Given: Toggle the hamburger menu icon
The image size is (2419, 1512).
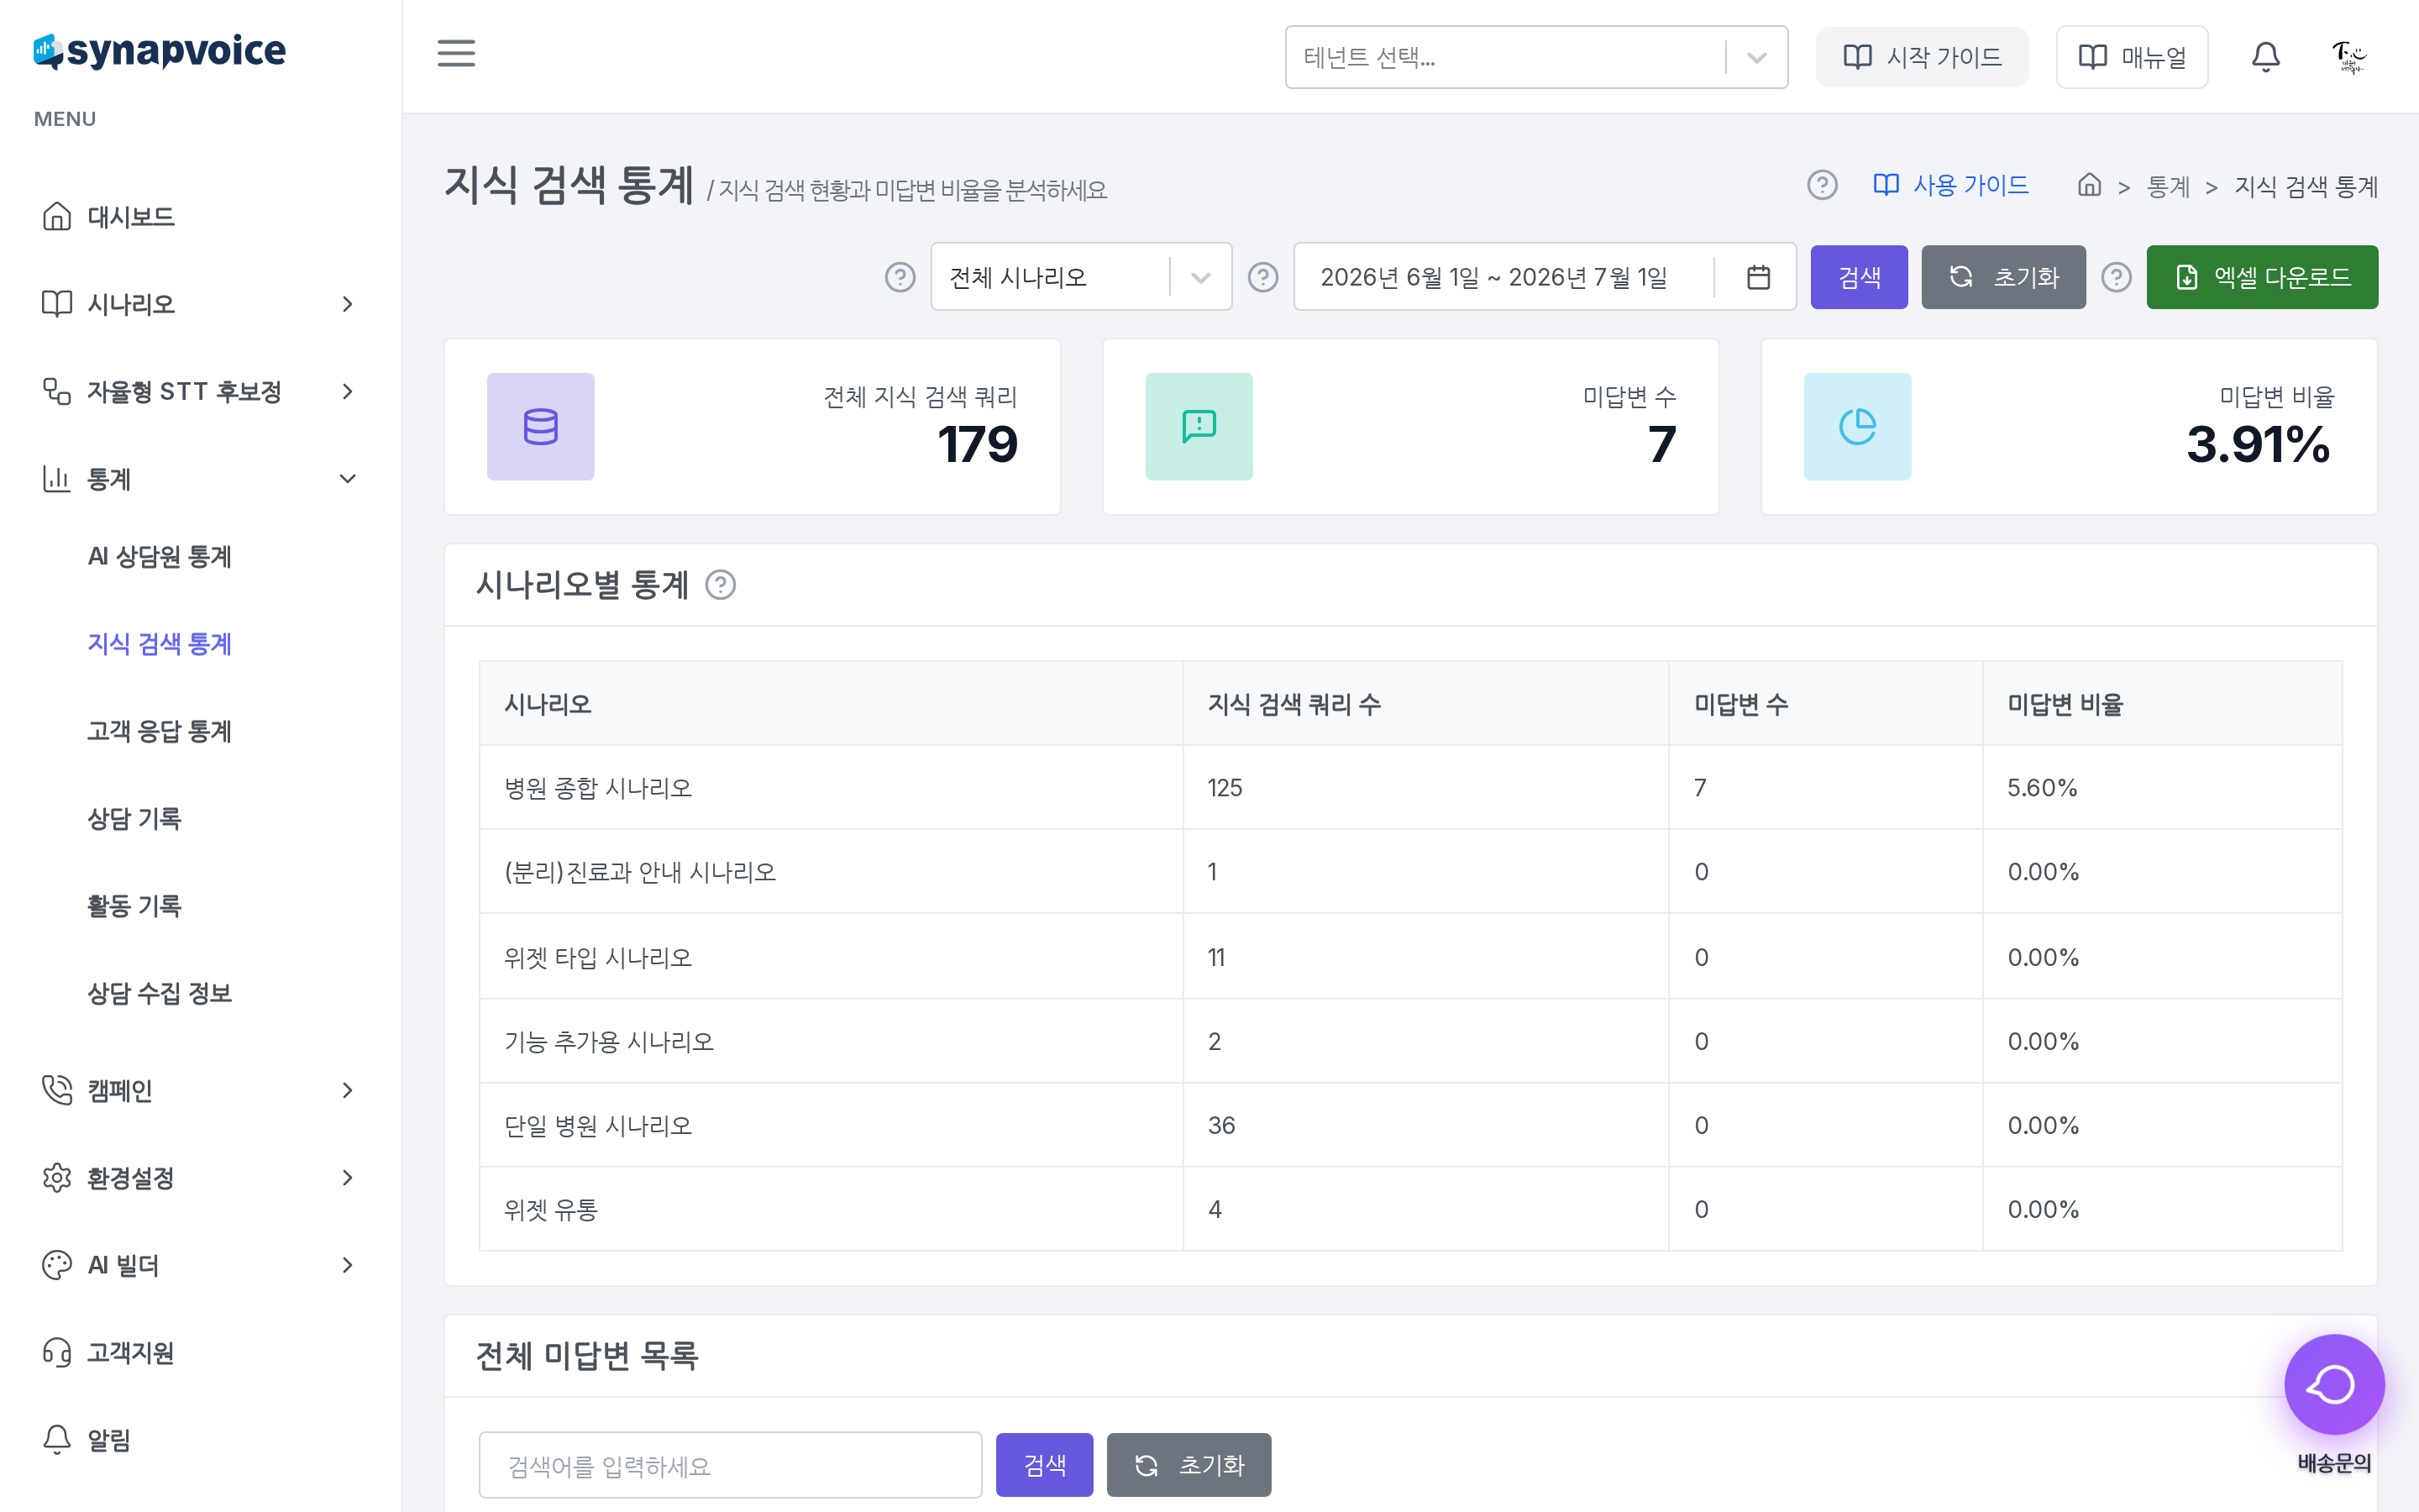Looking at the screenshot, I should (456, 53).
